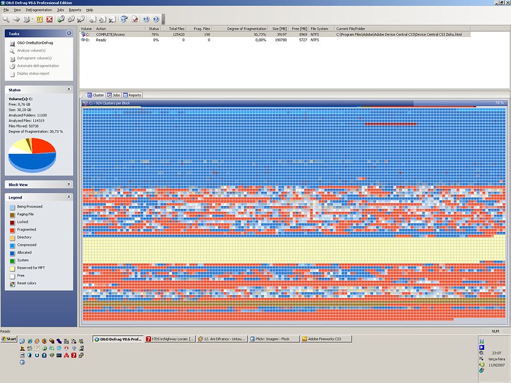The image size is (511, 383).
Task: Collapse the Status panel
Action: point(68,90)
